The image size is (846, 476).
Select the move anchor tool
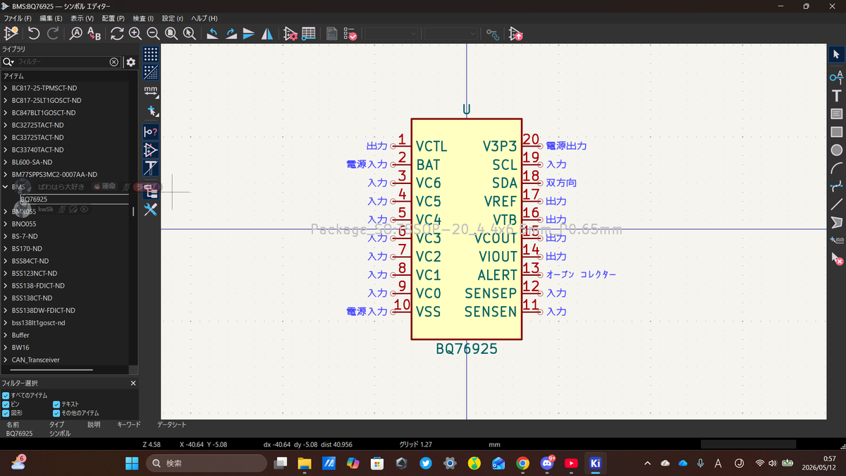(836, 242)
